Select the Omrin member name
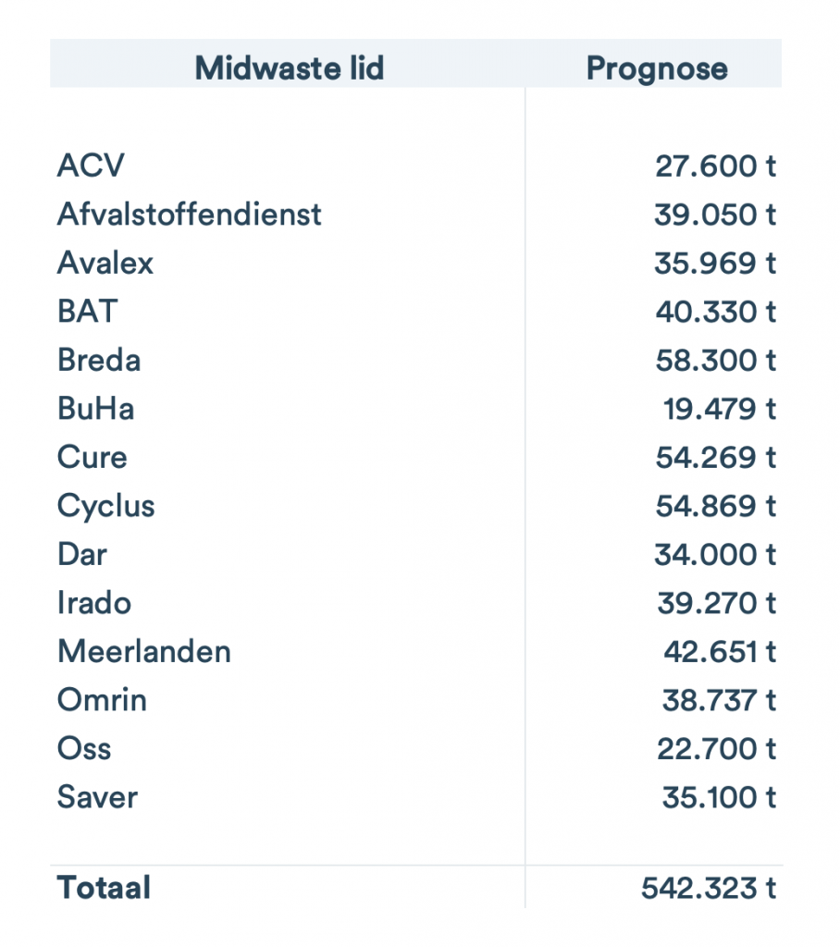The width and height of the screenshot is (840, 947). pos(102,700)
